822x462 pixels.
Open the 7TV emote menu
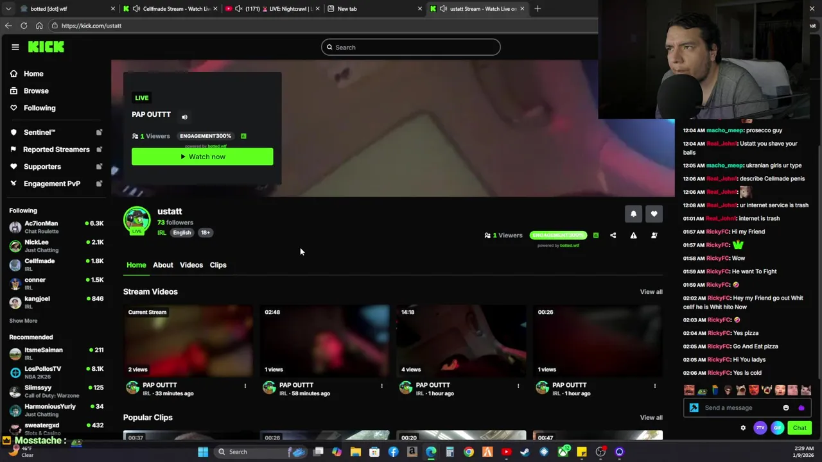point(760,428)
